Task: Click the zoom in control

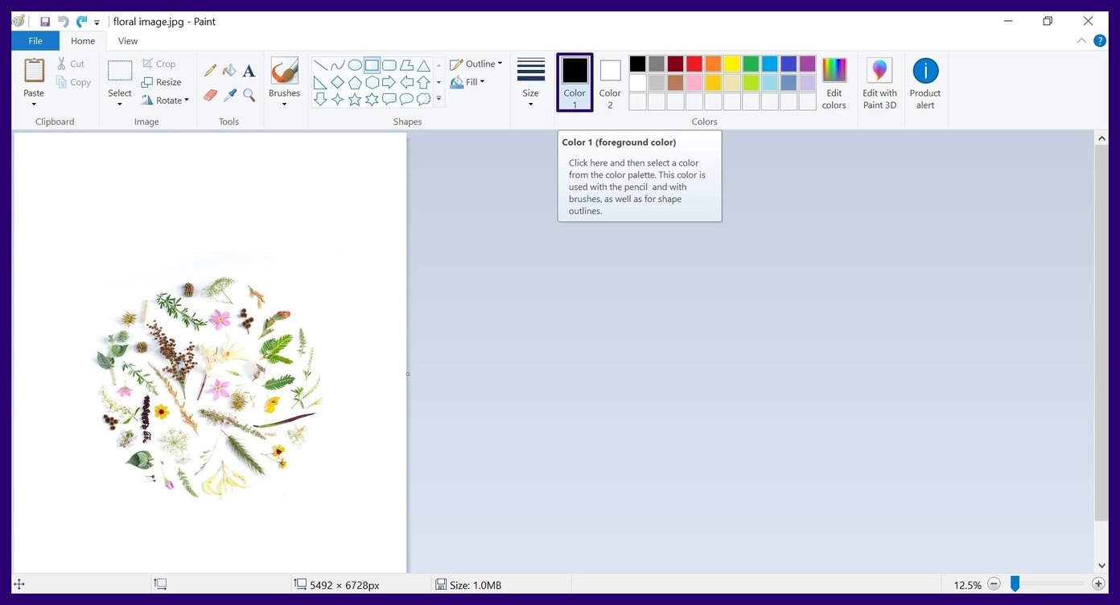Action: (1098, 584)
